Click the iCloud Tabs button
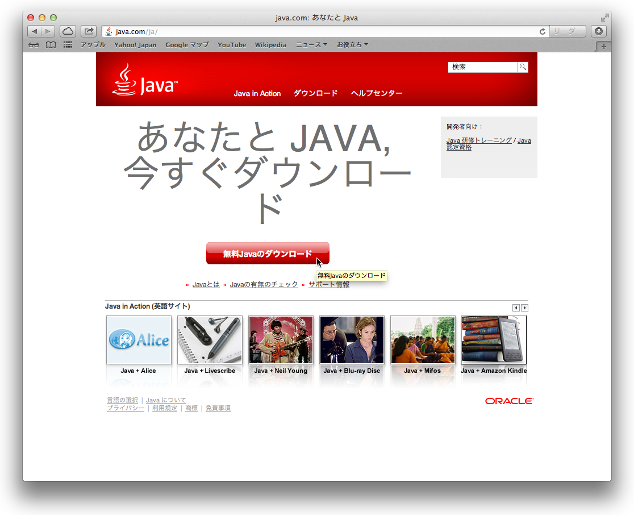Viewport: 634px width, 515px height. click(x=68, y=31)
